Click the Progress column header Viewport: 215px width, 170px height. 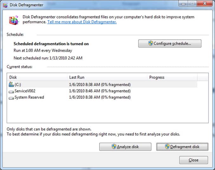172,77
